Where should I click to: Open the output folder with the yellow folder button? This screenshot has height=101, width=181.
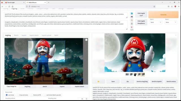(x=98, y=81)
